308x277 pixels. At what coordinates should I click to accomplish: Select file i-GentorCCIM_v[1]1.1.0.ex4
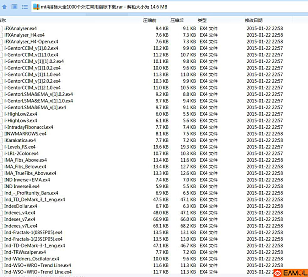(32, 75)
